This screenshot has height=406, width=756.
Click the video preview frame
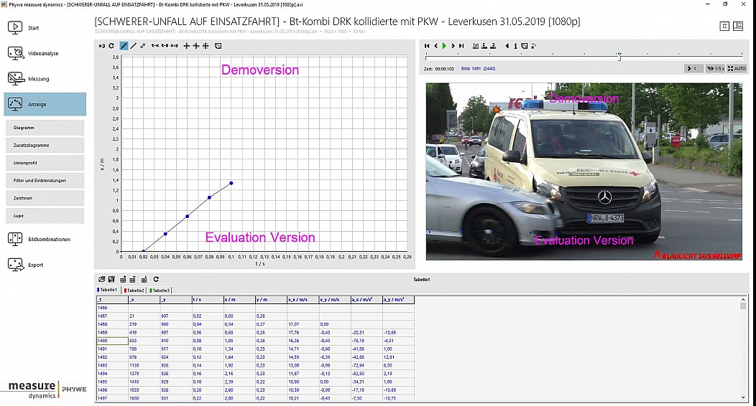tap(584, 171)
